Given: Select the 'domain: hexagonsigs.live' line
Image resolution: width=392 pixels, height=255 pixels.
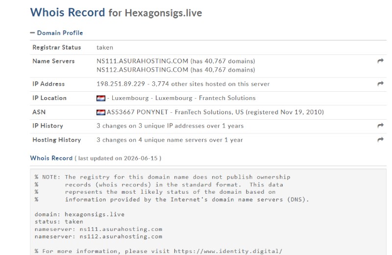Looking at the screenshot, I should point(79,214).
